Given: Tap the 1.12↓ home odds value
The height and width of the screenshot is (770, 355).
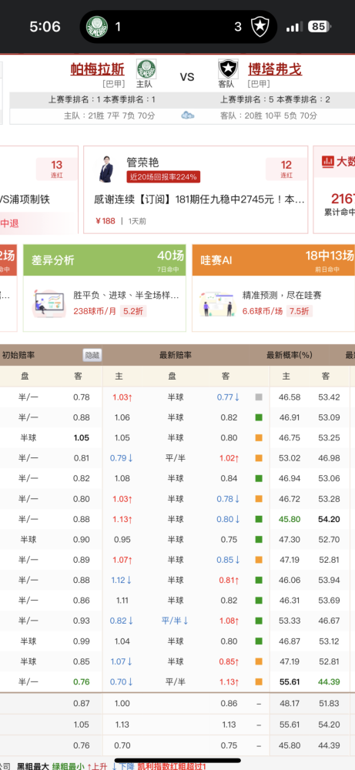Looking at the screenshot, I should [122, 580].
